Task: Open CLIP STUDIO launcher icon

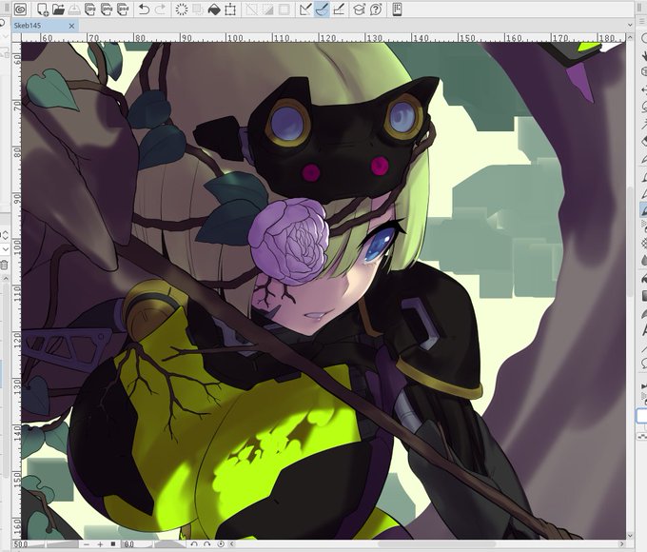Action: [20, 10]
